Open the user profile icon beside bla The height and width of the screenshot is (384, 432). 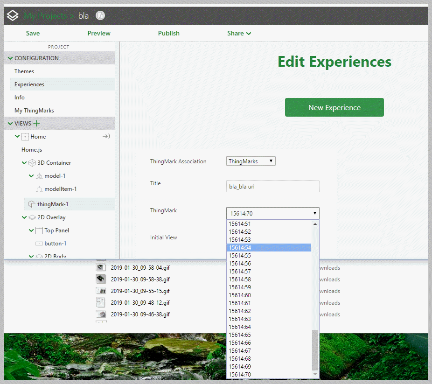point(100,15)
